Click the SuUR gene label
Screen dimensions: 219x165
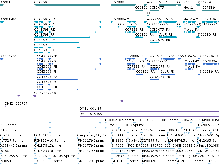pyautogui.click(x=163, y=2)
